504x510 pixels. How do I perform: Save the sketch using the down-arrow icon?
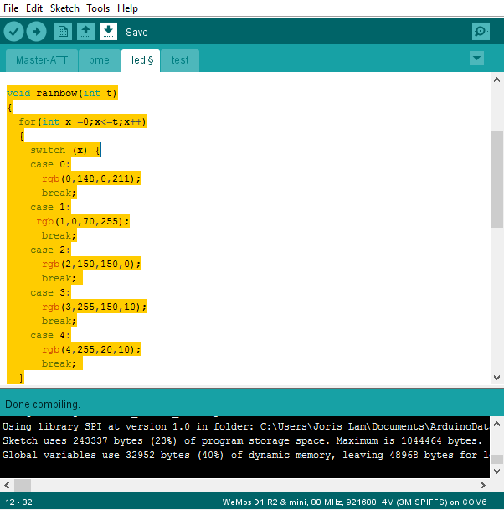[x=108, y=32]
